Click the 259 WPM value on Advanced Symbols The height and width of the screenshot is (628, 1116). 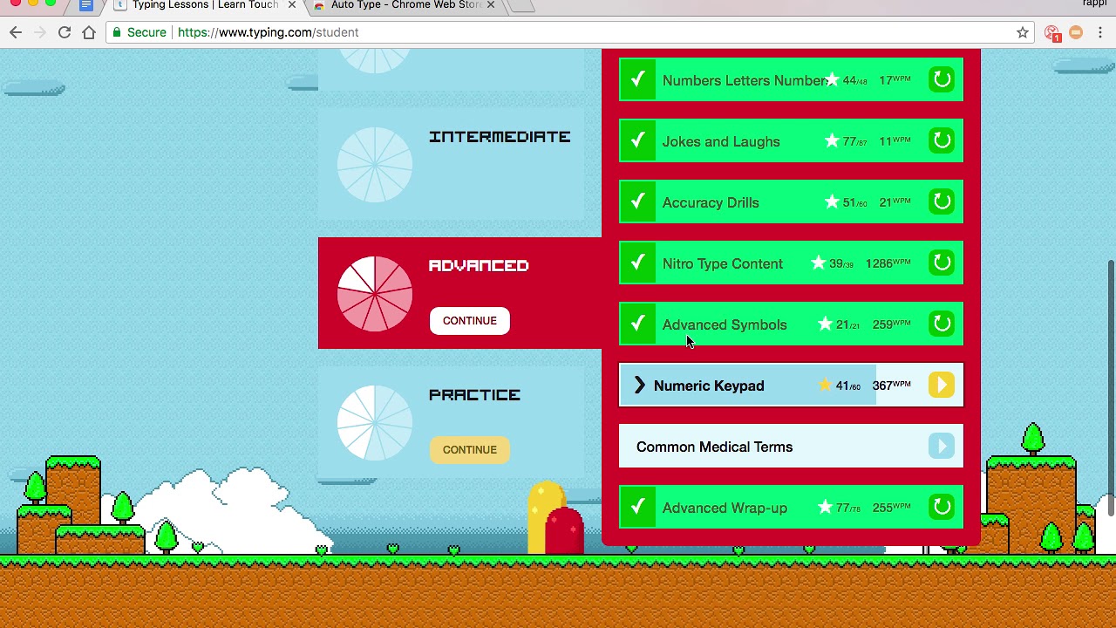click(891, 324)
